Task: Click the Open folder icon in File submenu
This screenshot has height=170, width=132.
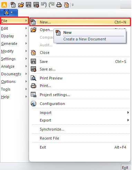Action: click(x=34, y=30)
